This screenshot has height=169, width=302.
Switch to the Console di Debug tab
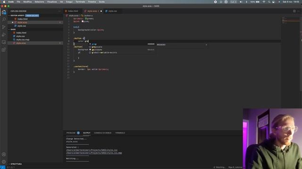(x=103, y=133)
